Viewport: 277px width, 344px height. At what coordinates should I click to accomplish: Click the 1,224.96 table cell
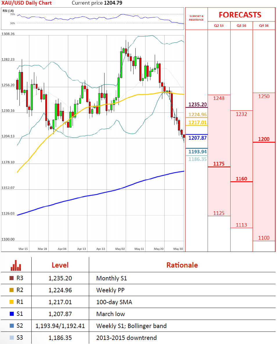click(x=60, y=290)
